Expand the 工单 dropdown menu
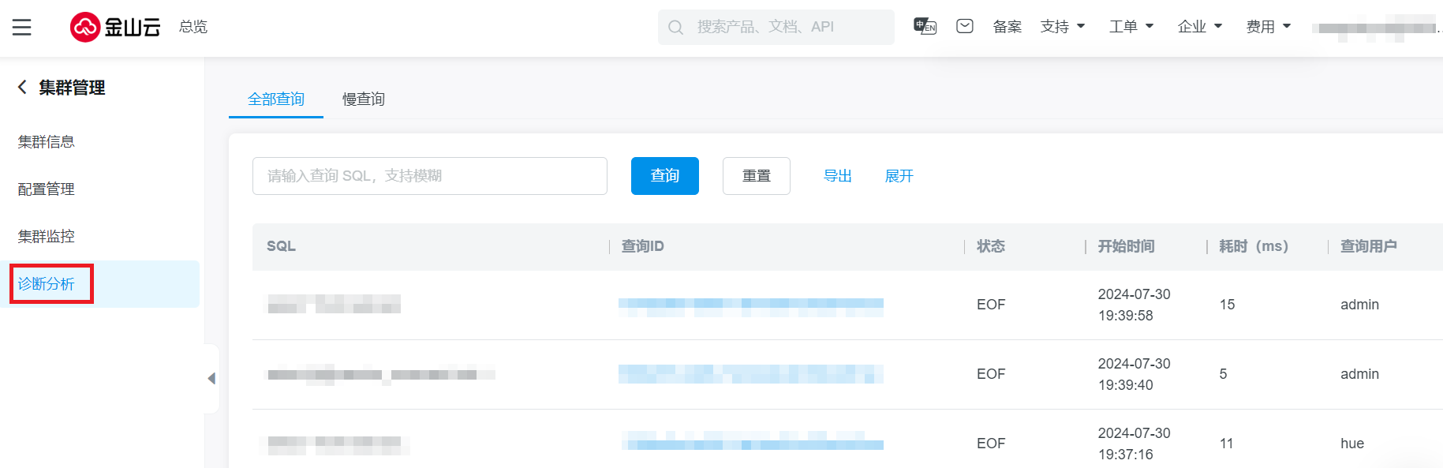Image resolution: width=1443 pixels, height=468 pixels. pos(1131,27)
